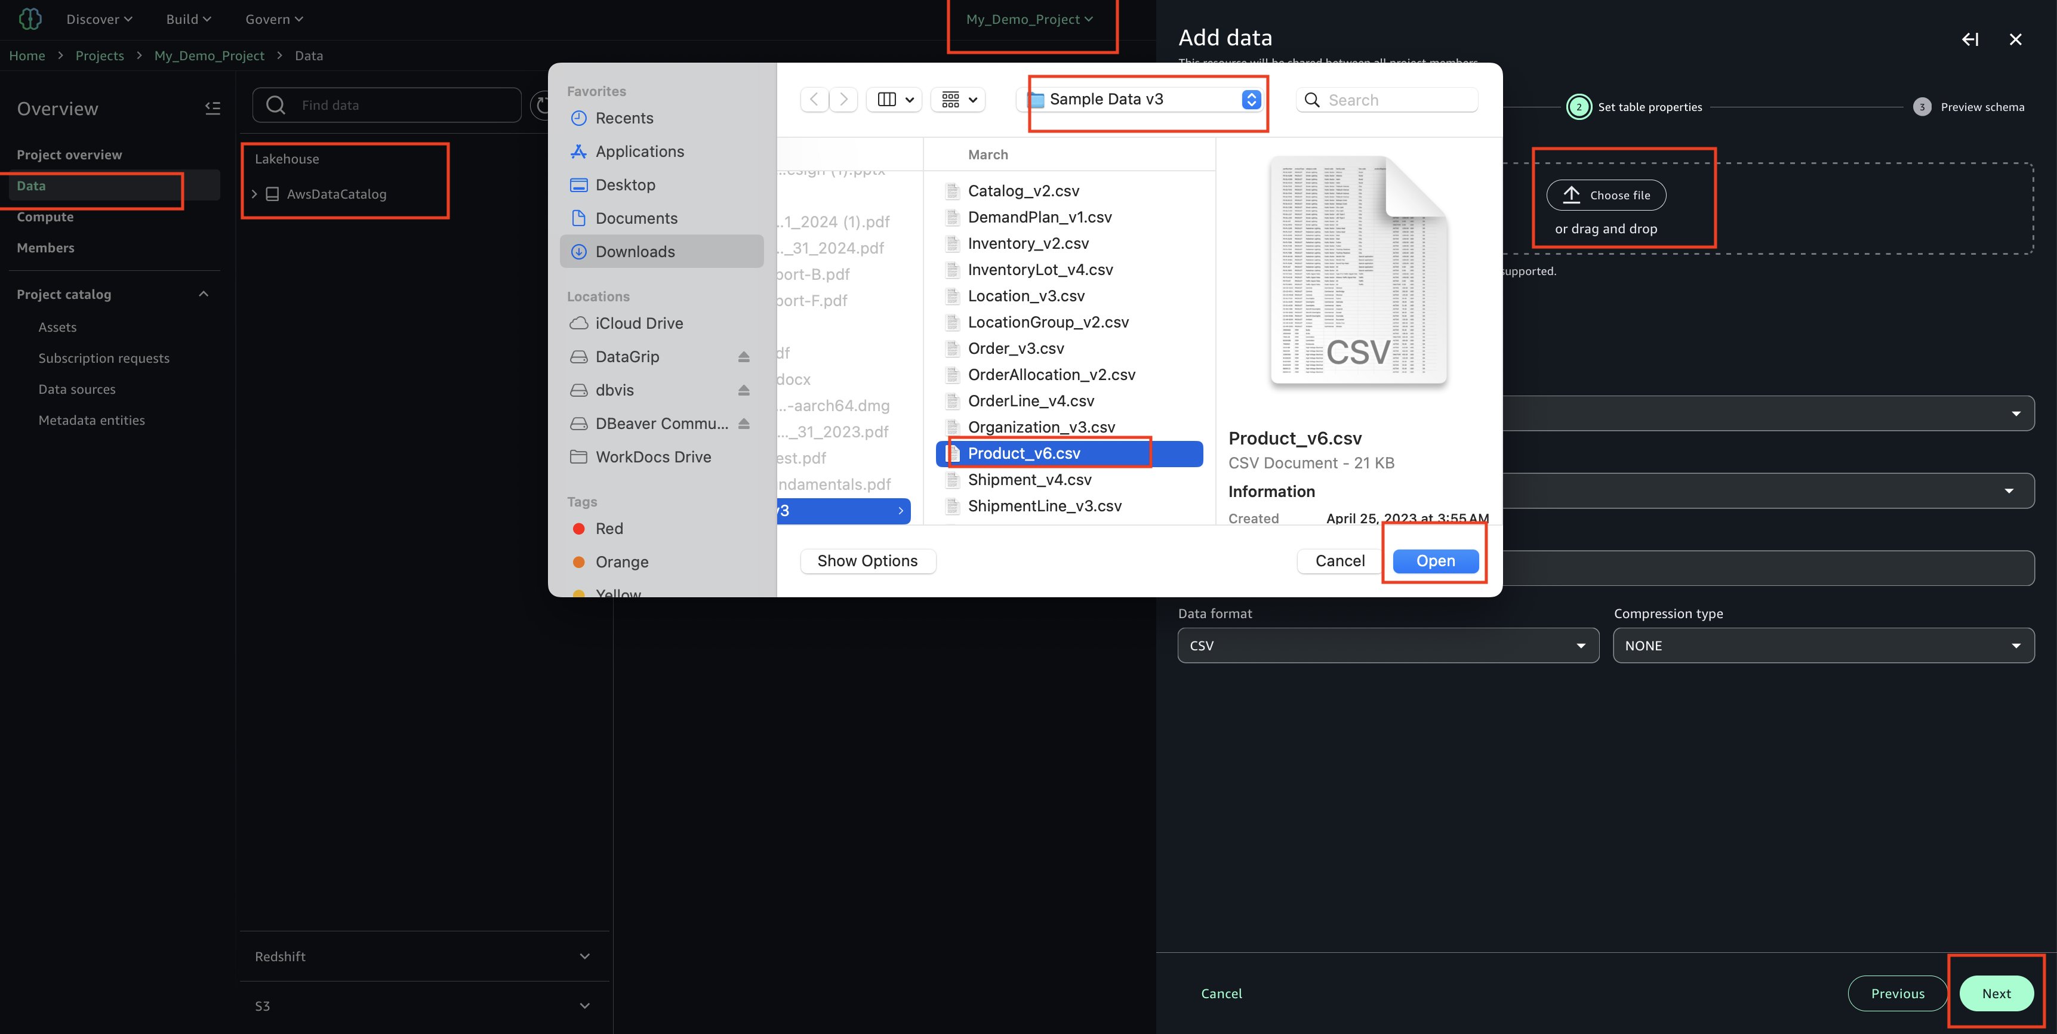The width and height of the screenshot is (2057, 1034).
Task: Open the column view switcher icon
Action: [x=894, y=100]
